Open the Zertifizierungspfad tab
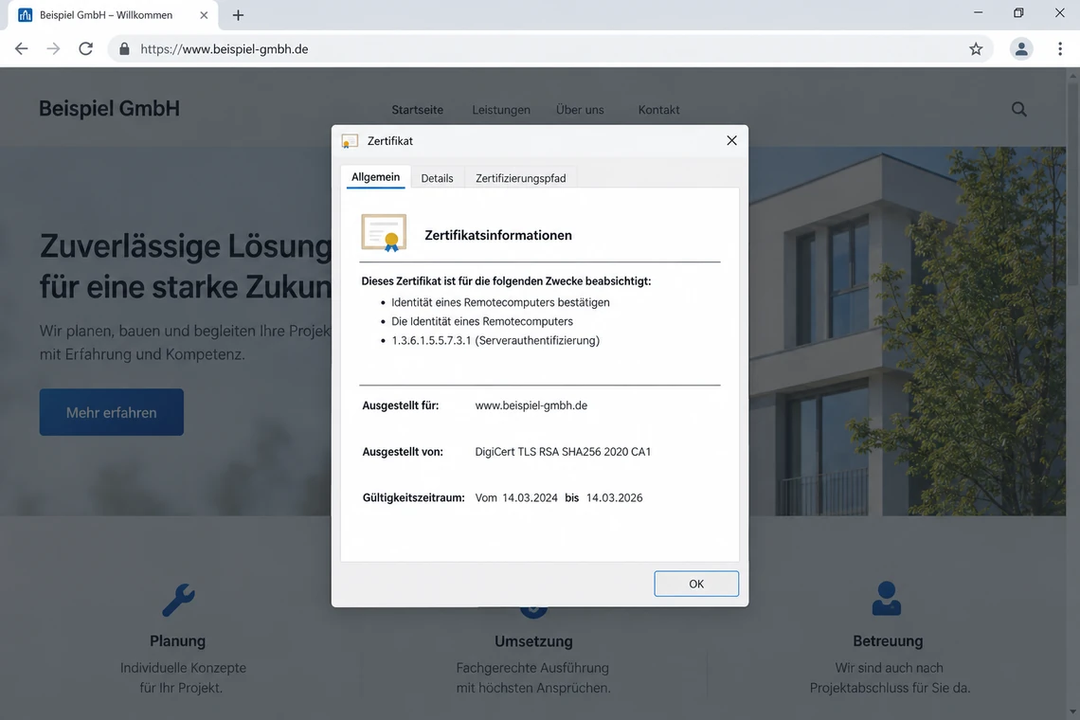The height and width of the screenshot is (720, 1080). coord(521,178)
